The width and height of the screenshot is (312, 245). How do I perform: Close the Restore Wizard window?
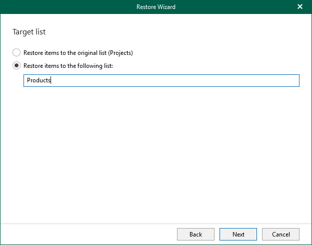click(300, 7)
